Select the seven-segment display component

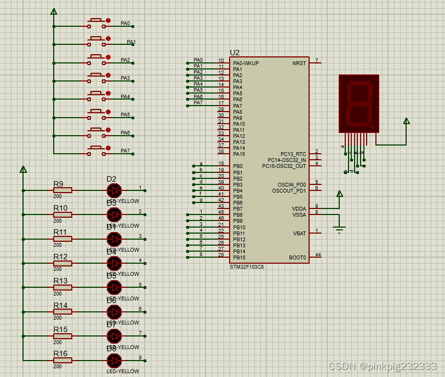359,104
